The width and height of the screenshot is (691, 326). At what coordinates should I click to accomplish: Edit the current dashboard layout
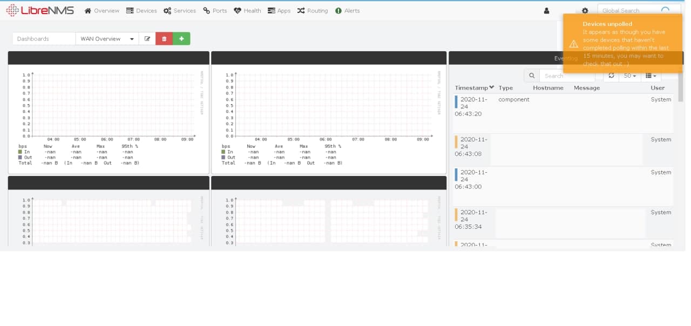coord(147,38)
